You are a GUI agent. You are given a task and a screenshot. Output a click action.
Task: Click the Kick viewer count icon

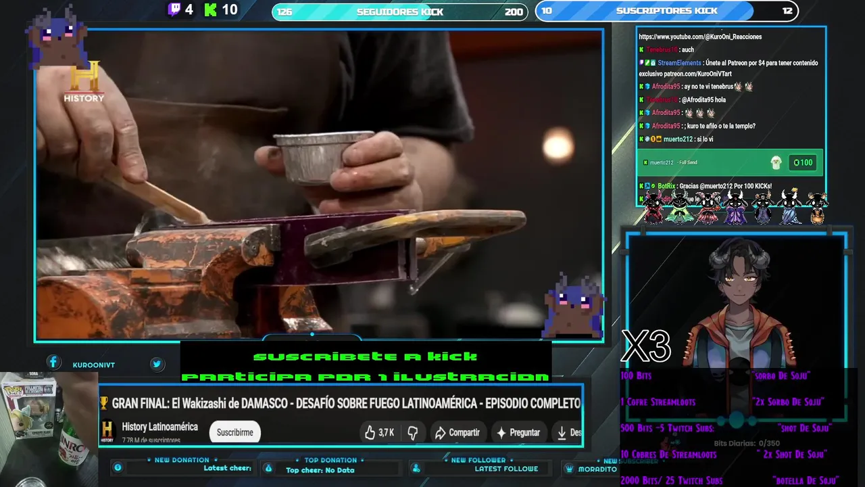point(211,9)
